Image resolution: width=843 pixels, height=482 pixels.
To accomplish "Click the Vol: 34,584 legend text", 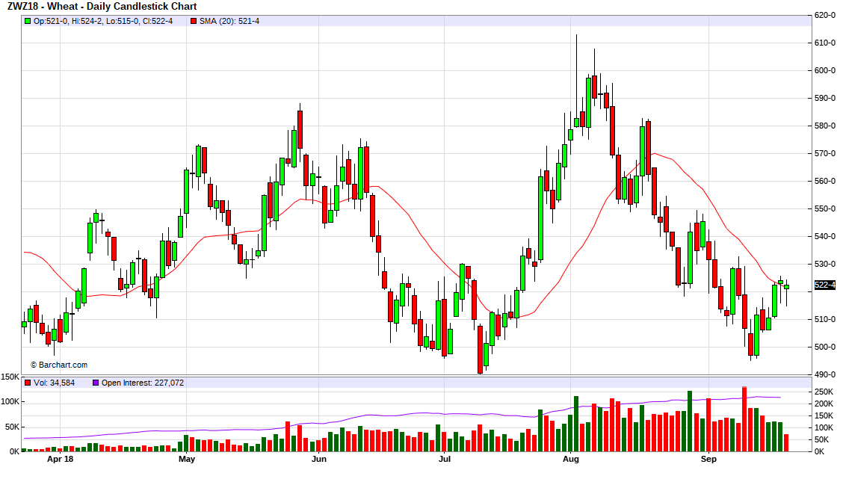I will tap(55, 383).
